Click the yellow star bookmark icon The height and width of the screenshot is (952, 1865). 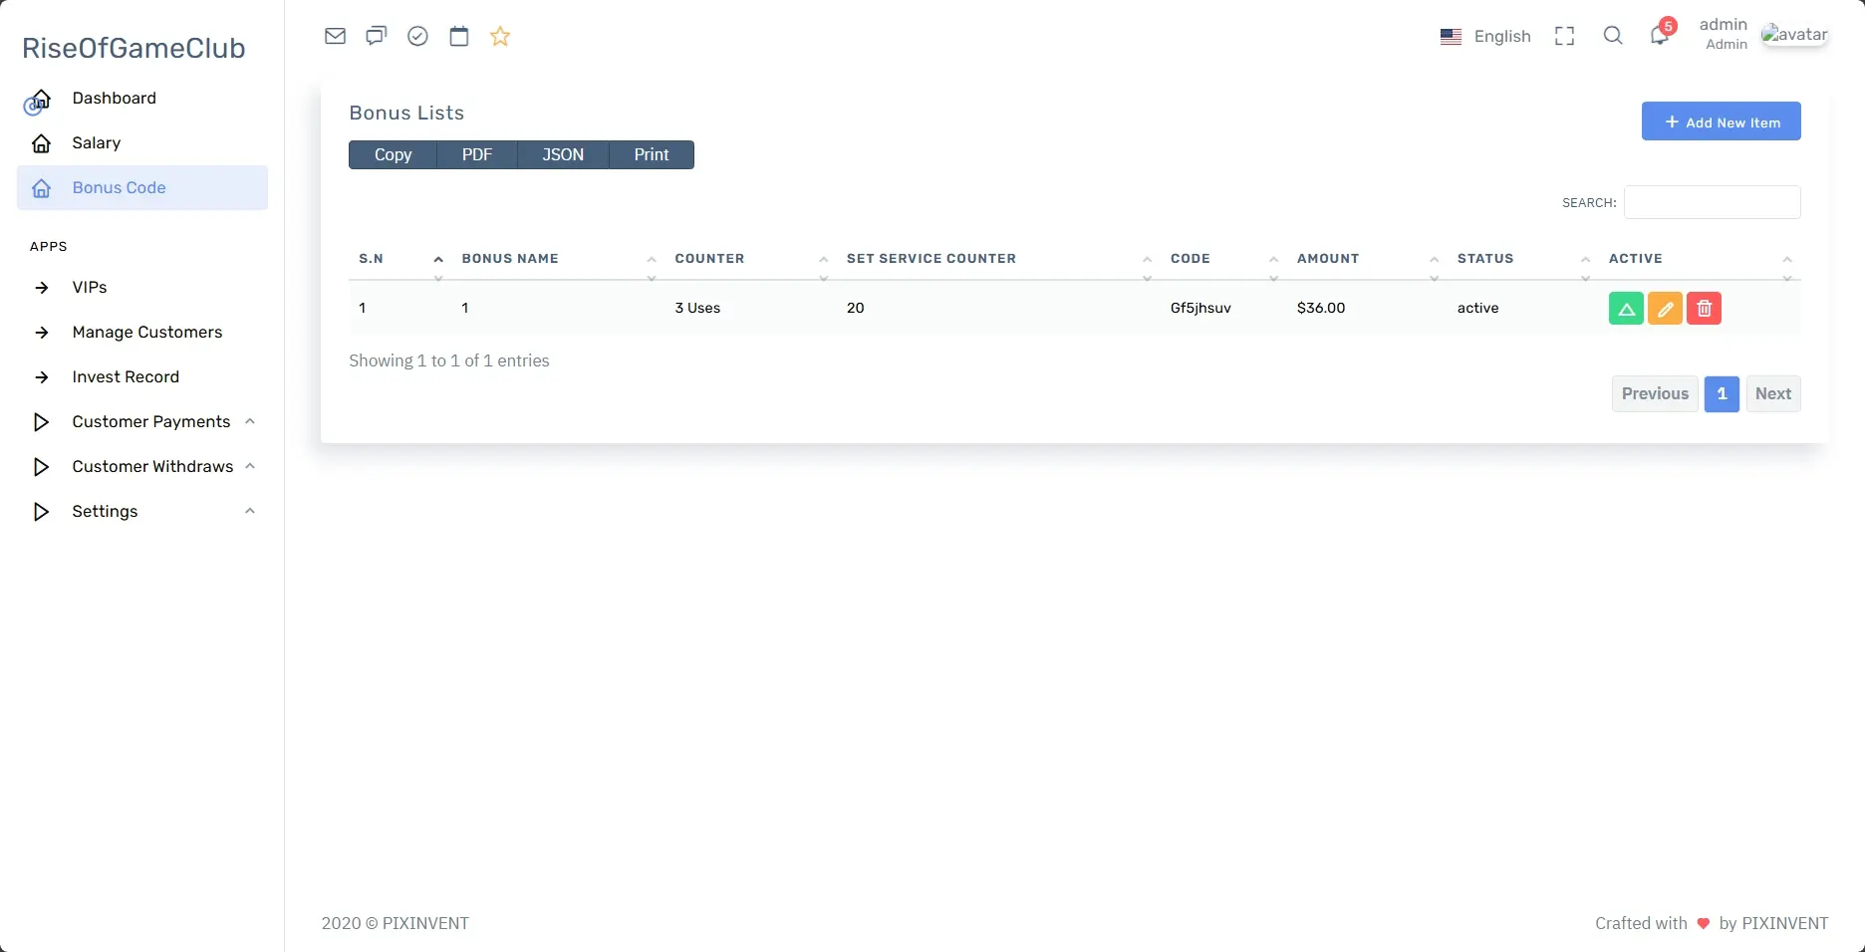pos(500,37)
